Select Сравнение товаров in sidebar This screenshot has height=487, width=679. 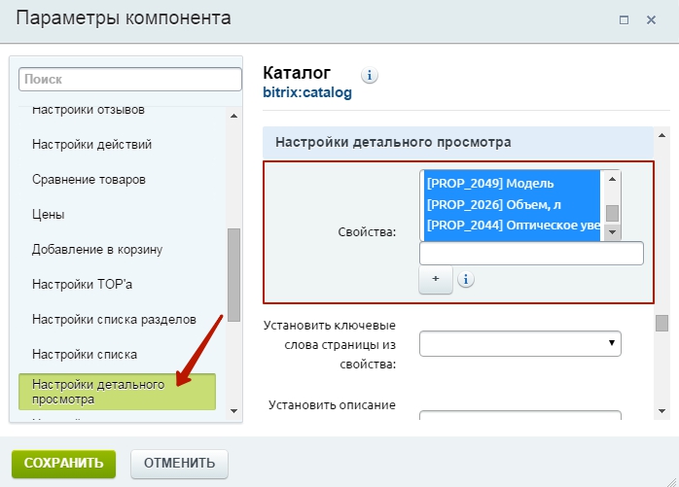pyautogui.click(x=89, y=179)
